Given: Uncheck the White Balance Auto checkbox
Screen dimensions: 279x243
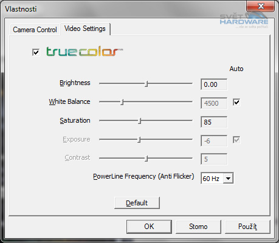Looking at the screenshot, I should (236, 102).
